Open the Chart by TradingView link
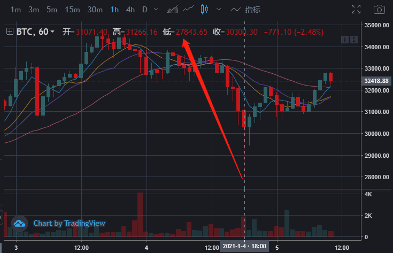This screenshot has width=393, height=253. 70,223
